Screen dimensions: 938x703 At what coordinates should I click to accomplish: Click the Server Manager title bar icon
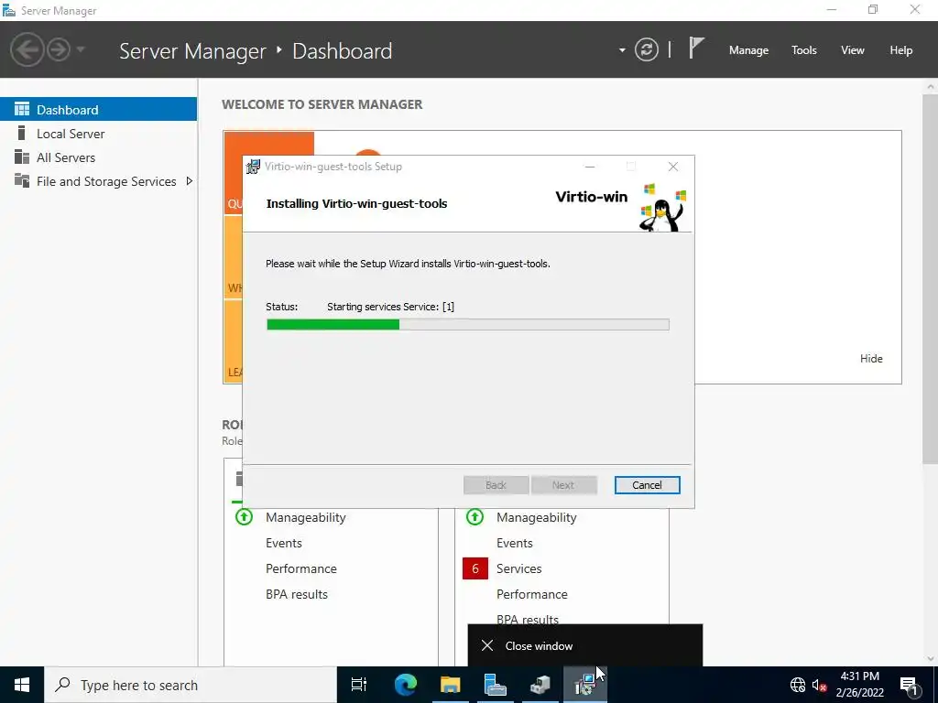point(9,10)
